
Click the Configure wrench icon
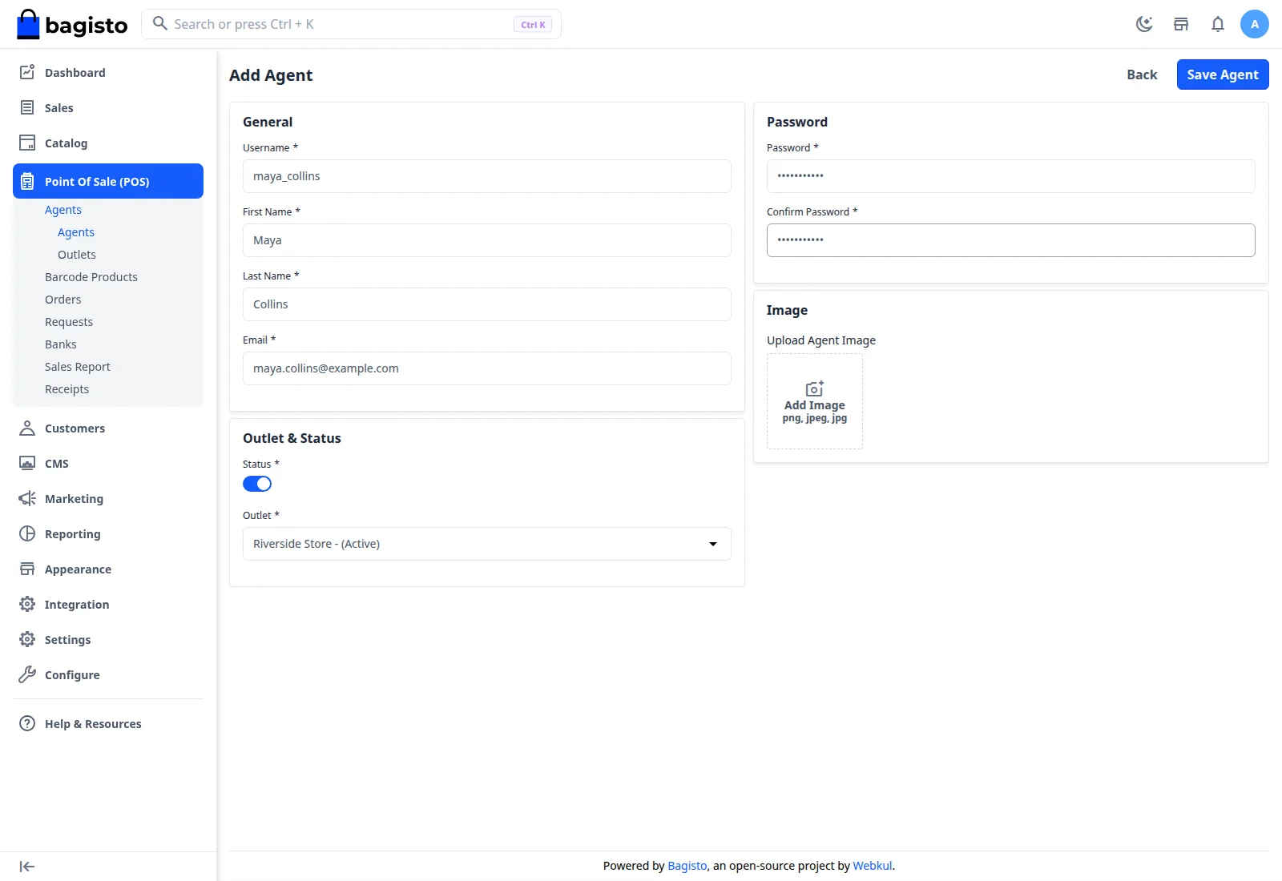pos(27,674)
